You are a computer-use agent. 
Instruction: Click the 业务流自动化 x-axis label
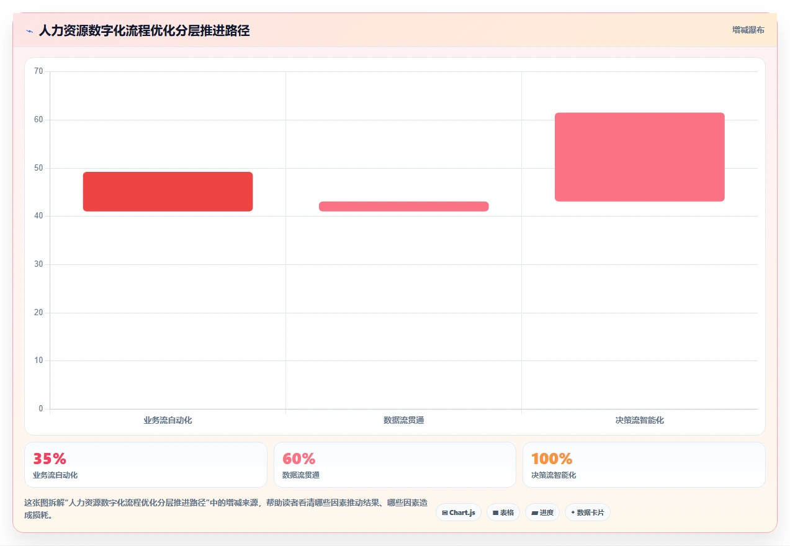(x=168, y=421)
